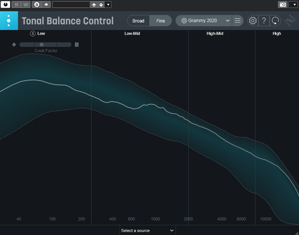Toggle the A/B settings compare button

[x=37, y=4]
